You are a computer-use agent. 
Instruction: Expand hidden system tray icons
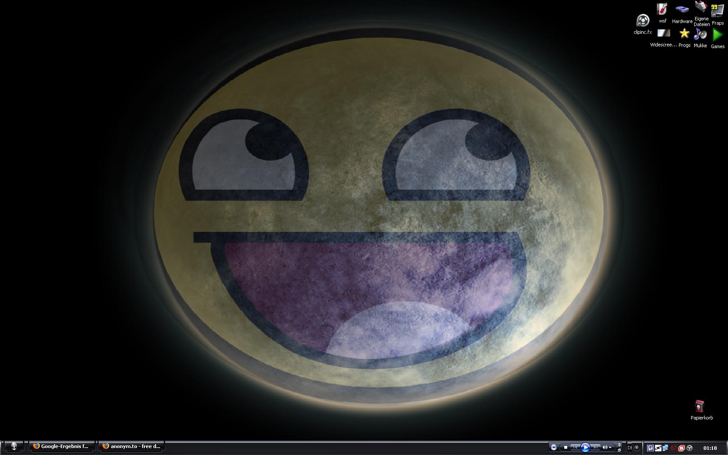coord(637,448)
